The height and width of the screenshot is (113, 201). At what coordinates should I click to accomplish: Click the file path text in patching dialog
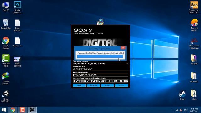point(100,53)
